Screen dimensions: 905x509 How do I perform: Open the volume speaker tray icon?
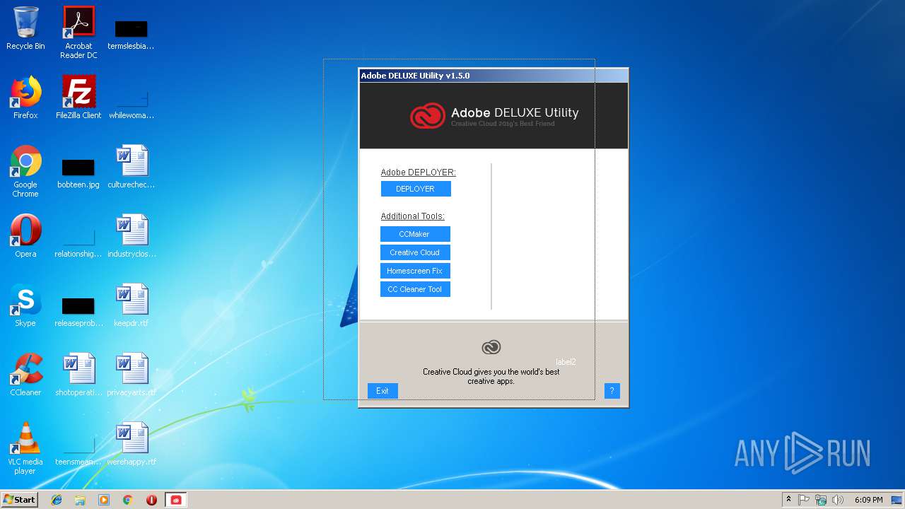[838, 500]
